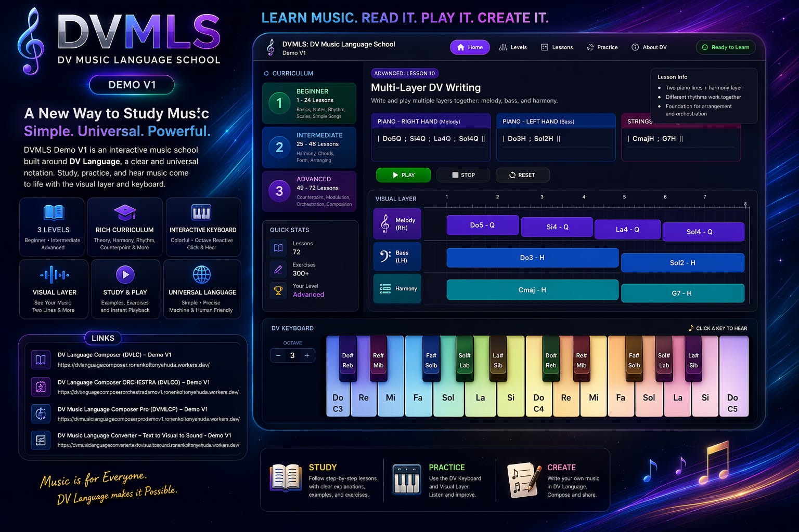Open the Levels tab

click(513, 47)
